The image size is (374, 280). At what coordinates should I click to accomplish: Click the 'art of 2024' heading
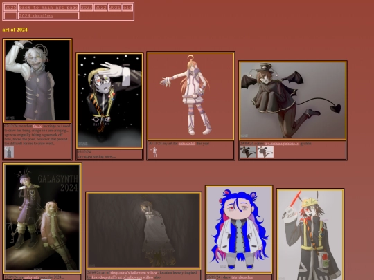[15, 30]
